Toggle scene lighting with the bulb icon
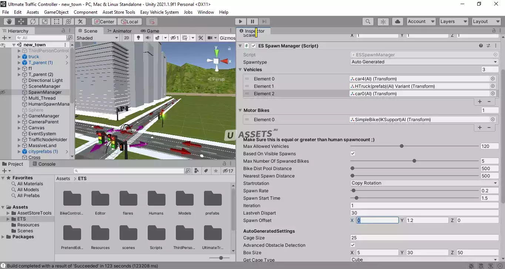 pyautogui.click(x=139, y=38)
